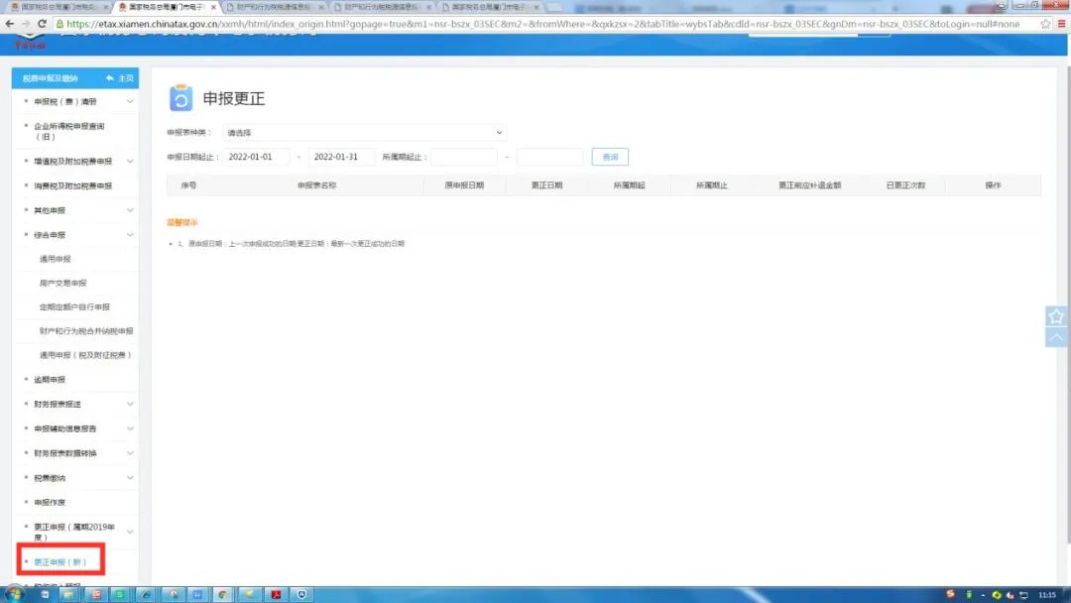This screenshot has height=603, width=1071.
Task: Select the active 国家税务总局厦门市电子 tab
Action: (x=166, y=7)
